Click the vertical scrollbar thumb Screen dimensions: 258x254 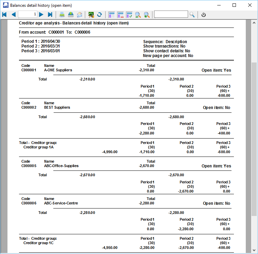(x=254, y=139)
